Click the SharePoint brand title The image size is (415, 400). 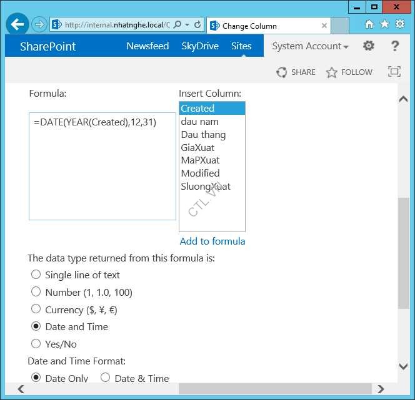(48, 47)
